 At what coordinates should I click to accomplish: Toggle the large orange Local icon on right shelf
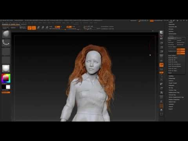(161, 65)
